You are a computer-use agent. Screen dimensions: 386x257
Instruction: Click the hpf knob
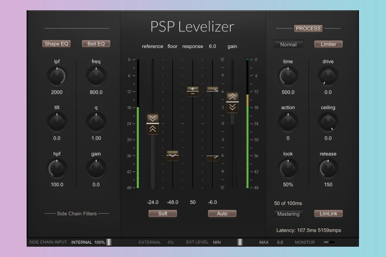57,168
